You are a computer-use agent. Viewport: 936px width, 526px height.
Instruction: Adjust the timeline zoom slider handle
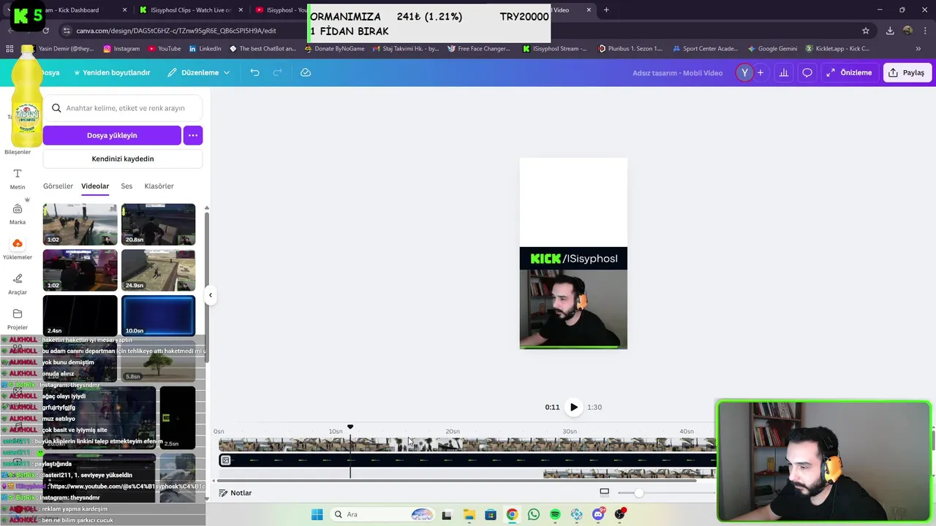(638, 493)
